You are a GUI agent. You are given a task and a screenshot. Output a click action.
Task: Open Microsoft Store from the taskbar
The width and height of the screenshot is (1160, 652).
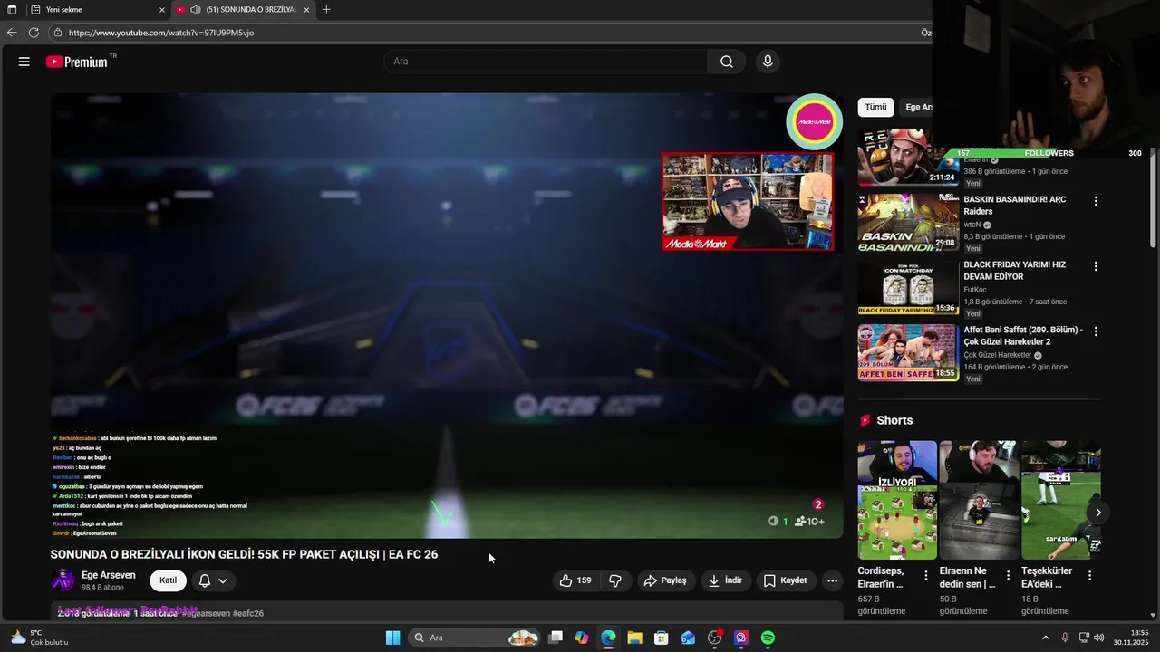pyautogui.click(x=662, y=638)
